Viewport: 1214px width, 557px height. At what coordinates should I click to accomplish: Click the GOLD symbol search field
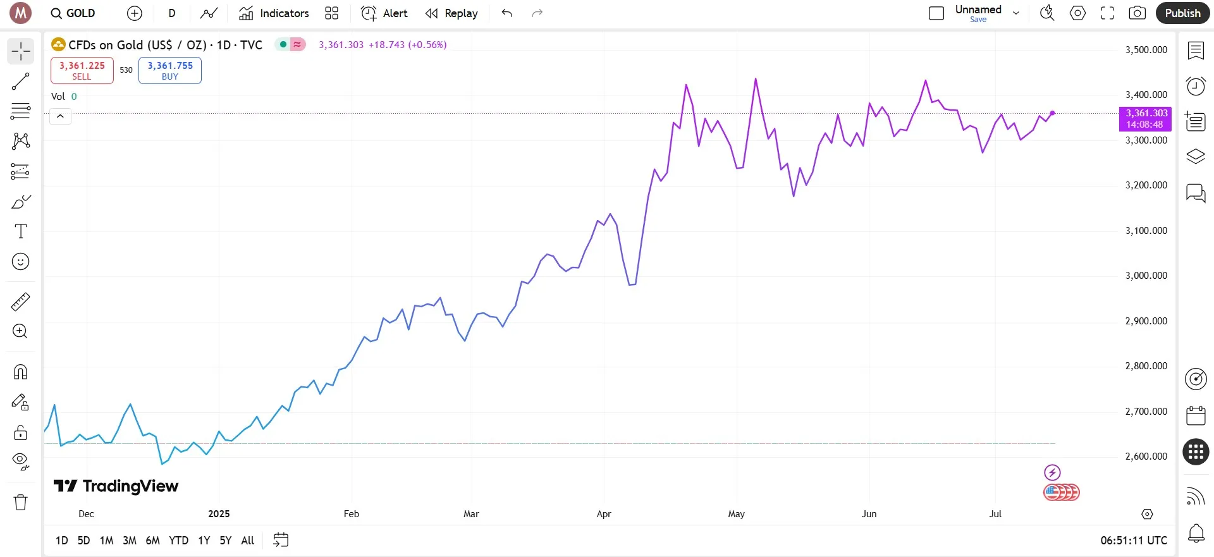(x=73, y=13)
